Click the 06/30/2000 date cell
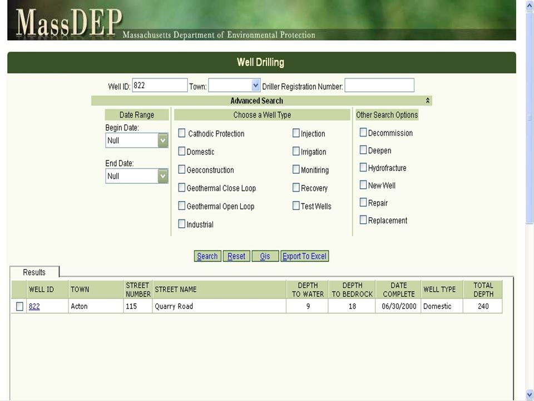 coord(398,306)
